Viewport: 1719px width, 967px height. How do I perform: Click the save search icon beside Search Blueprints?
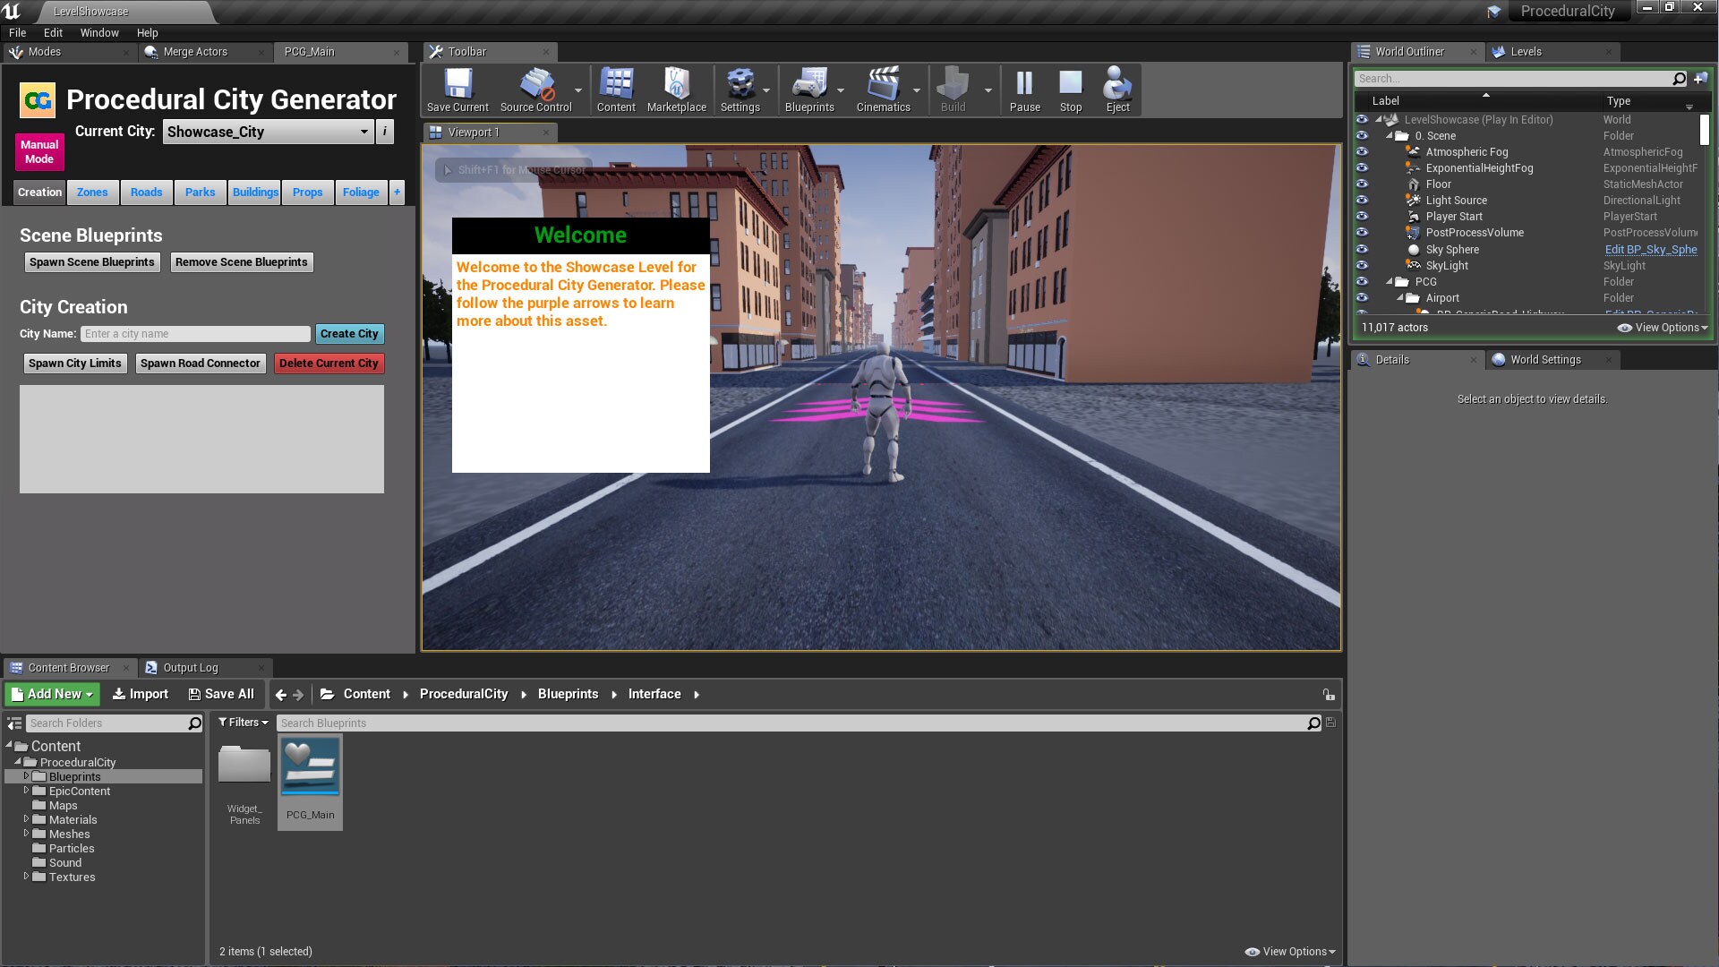pyautogui.click(x=1331, y=723)
